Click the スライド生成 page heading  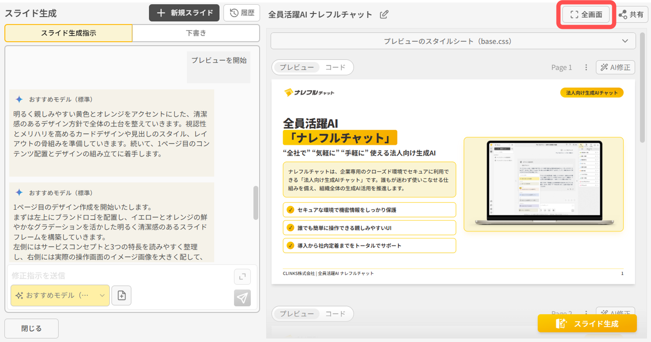(x=31, y=13)
